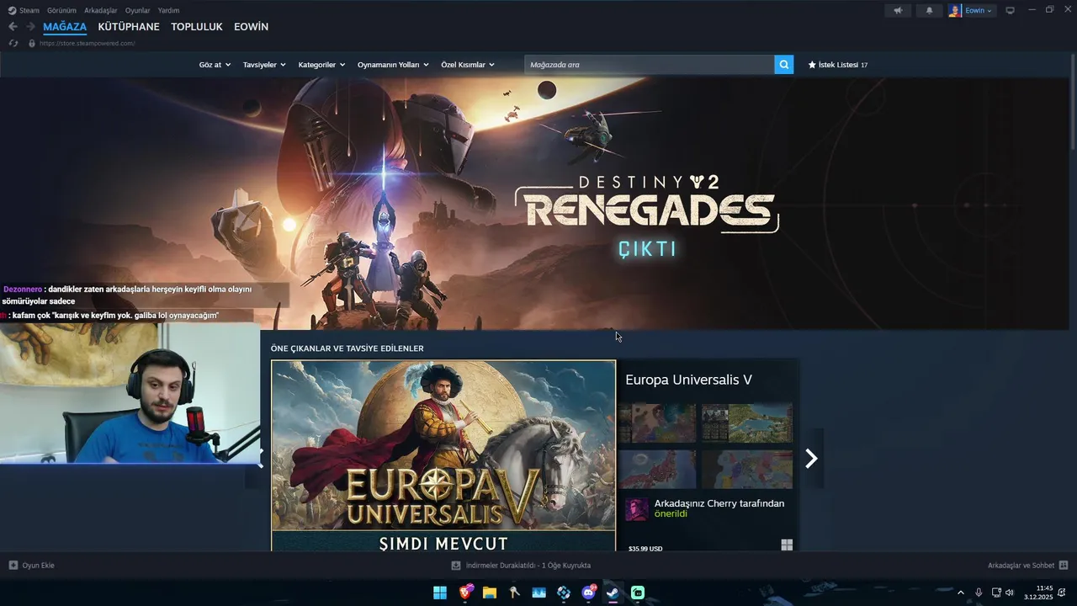Image resolution: width=1077 pixels, height=606 pixels.
Task: Click the ÖNE ÇIKANLAR VE TAVSİYE EDİLENLER heading
Action: tap(347, 348)
